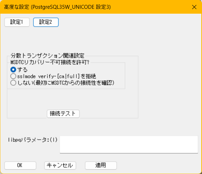Apply settings with 適用 button
Viewport: 202px width, 174px height.
tap(101, 165)
